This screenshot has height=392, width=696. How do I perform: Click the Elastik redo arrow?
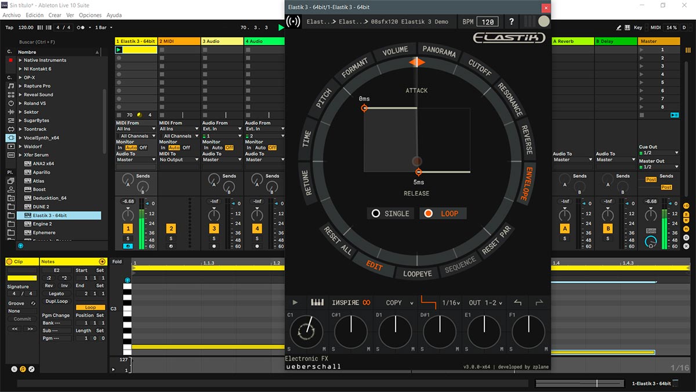coord(539,303)
